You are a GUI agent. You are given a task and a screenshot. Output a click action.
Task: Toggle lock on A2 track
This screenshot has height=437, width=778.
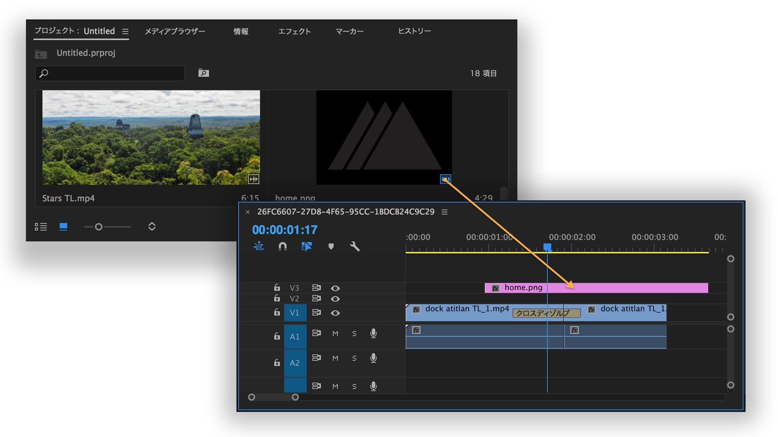click(x=277, y=363)
